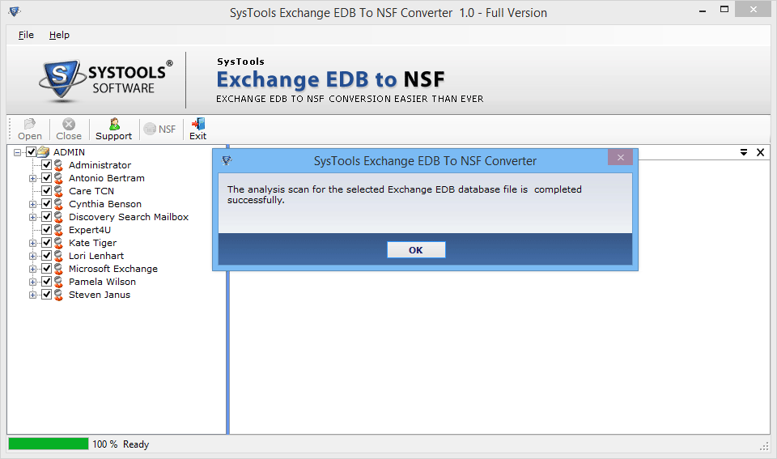Close the scan completed dialog
This screenshot has height=459, width=777.
(x=621, y=157)
